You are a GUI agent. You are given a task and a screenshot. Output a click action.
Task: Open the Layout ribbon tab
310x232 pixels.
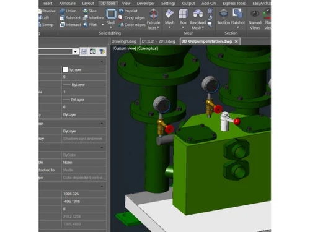[88, 4]
